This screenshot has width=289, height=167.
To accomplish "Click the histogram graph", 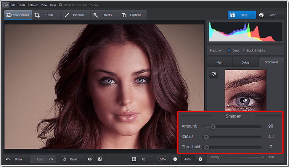I will (x=246, y=32).
